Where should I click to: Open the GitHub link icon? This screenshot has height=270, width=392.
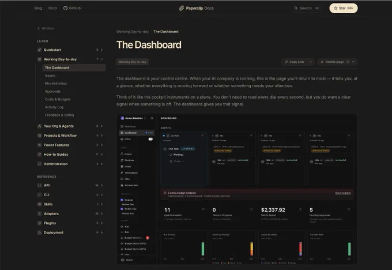65,8
